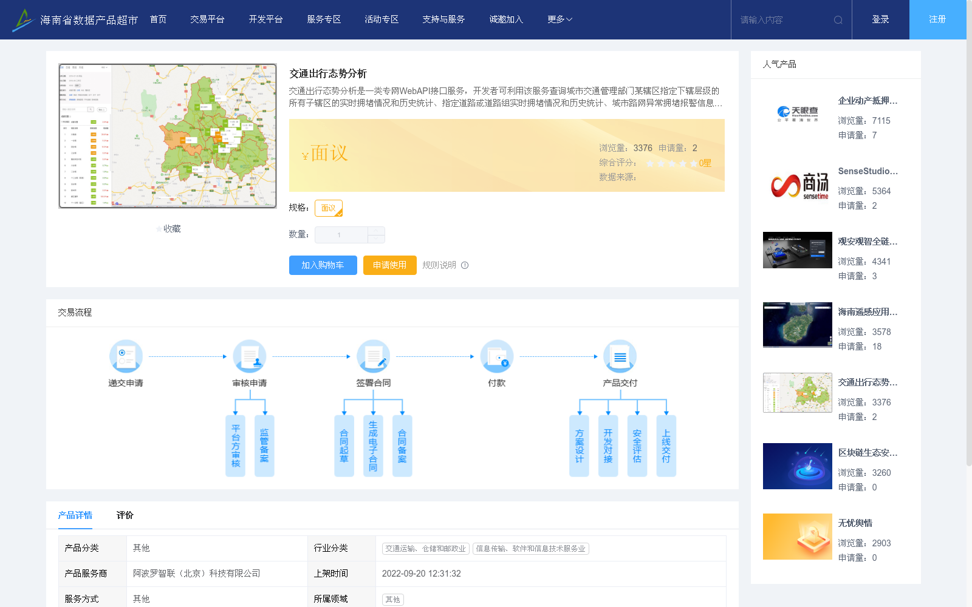Open 观安观智全链 product thumbnail
The height and width of the screenshot is (607, 972).
point(798,250)
